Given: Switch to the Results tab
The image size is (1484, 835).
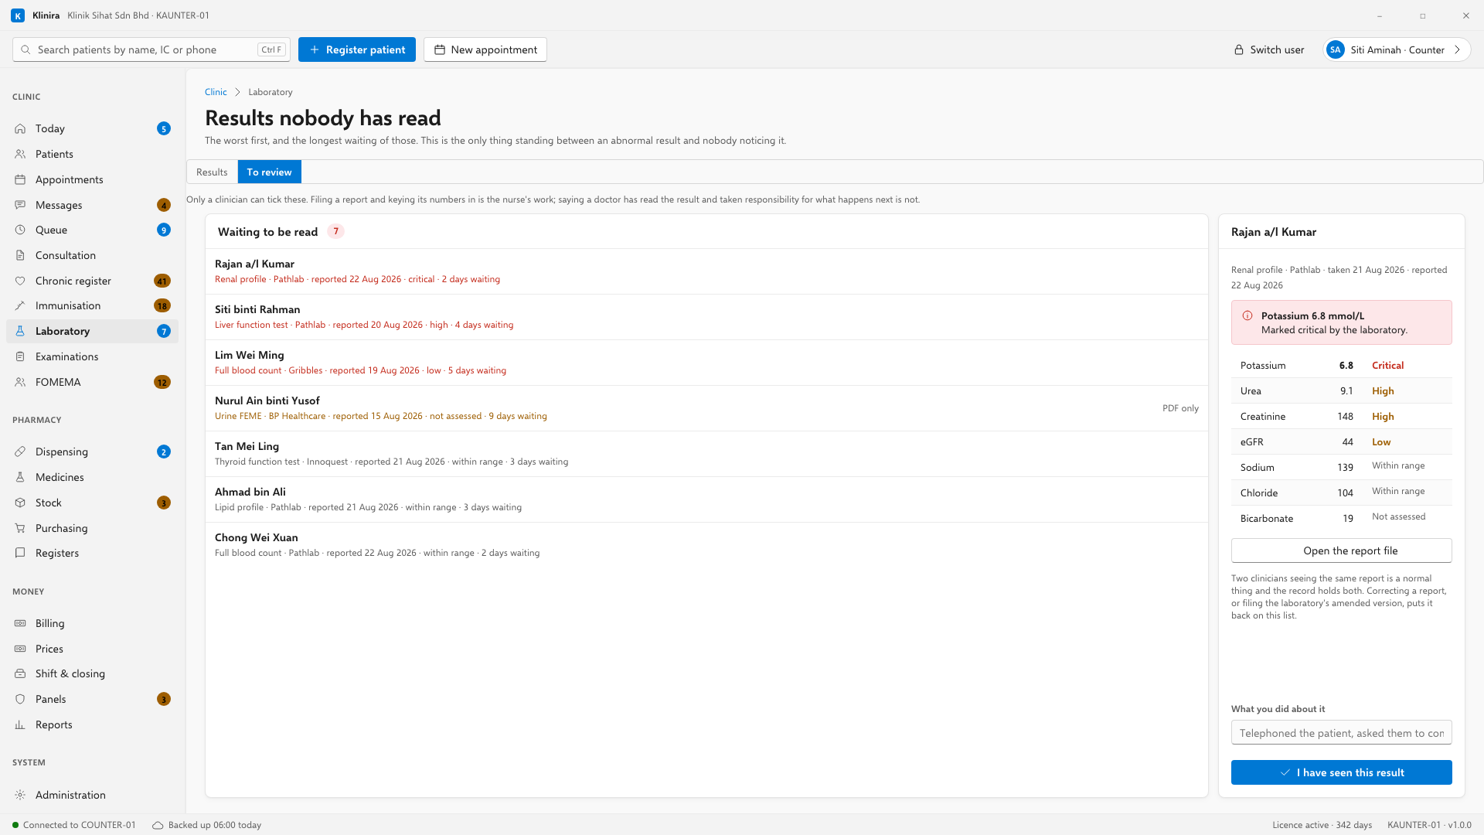Looking at the screenshot, I should 212,172.
